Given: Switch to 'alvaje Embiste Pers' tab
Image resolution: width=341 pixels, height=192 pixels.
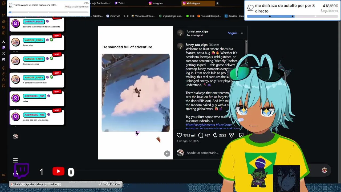Looking at the screenshot, I should (101, 3).
